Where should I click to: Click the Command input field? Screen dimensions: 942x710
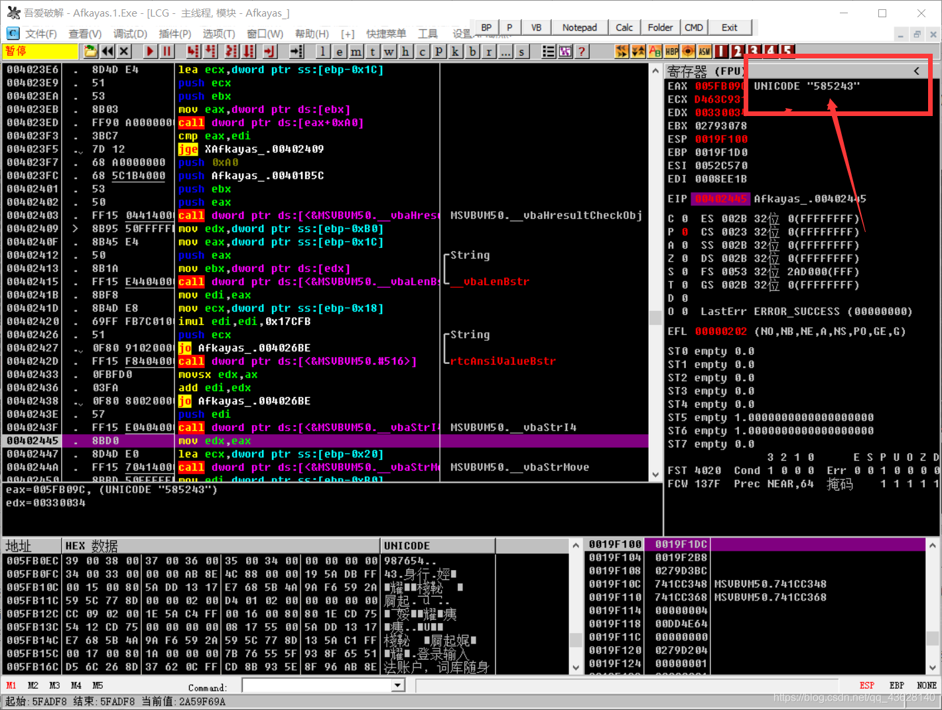[317, 685]
